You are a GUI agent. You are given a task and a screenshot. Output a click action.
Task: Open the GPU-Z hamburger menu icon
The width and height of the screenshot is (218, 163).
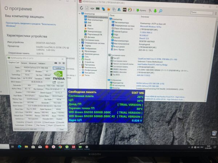coord(64,62)
